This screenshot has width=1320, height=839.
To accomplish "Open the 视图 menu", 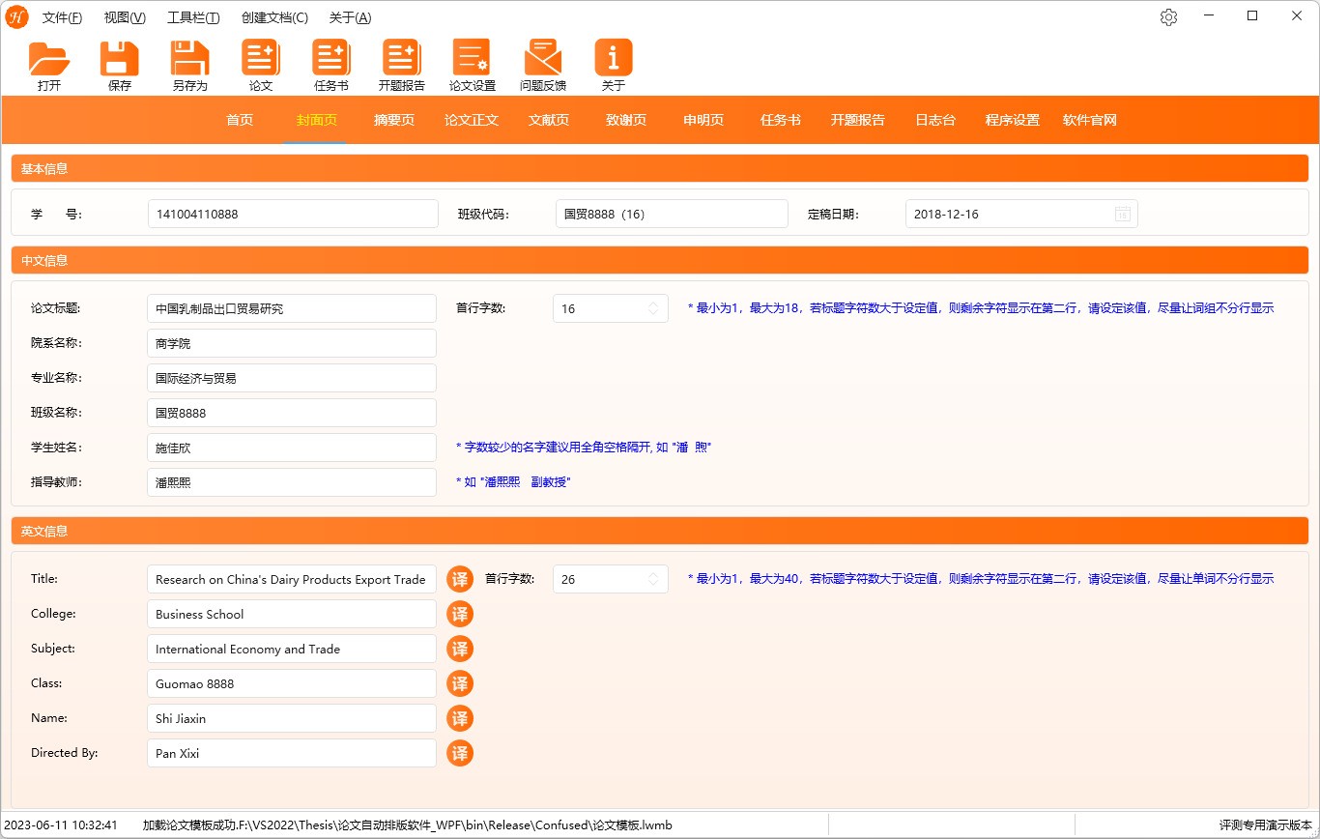I will [x=123, y=16].
